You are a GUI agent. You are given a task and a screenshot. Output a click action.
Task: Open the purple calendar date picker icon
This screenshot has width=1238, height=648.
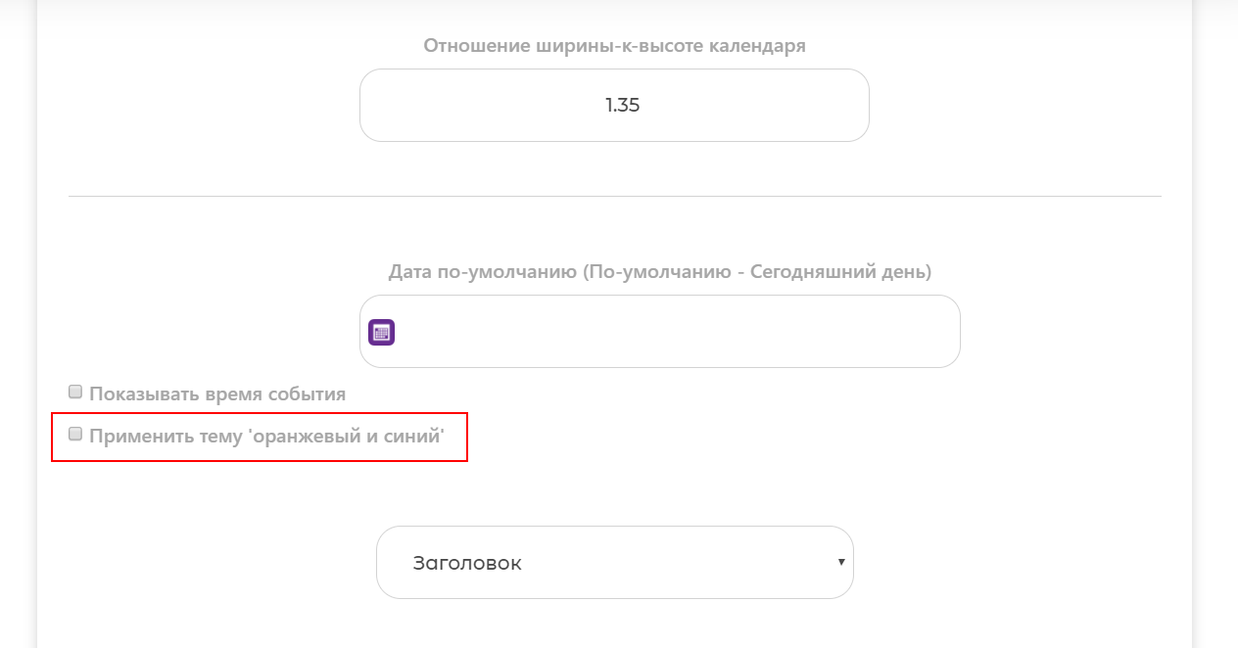381,332
